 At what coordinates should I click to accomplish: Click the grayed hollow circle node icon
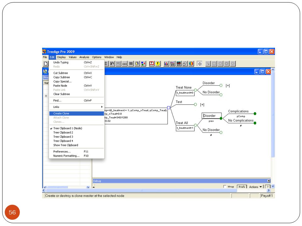pyautogui.click(x=220, y=64)
